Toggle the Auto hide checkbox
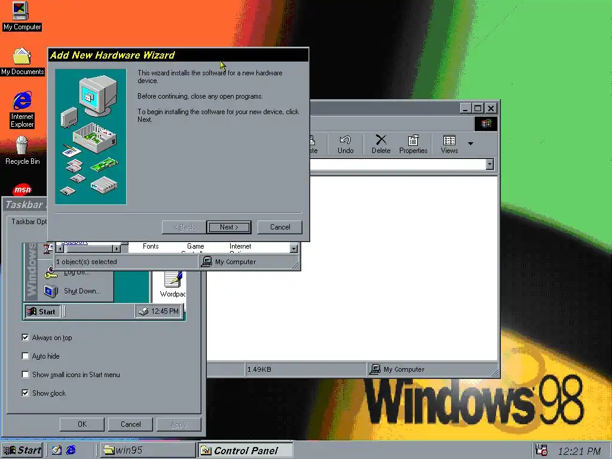 (25, 356)
